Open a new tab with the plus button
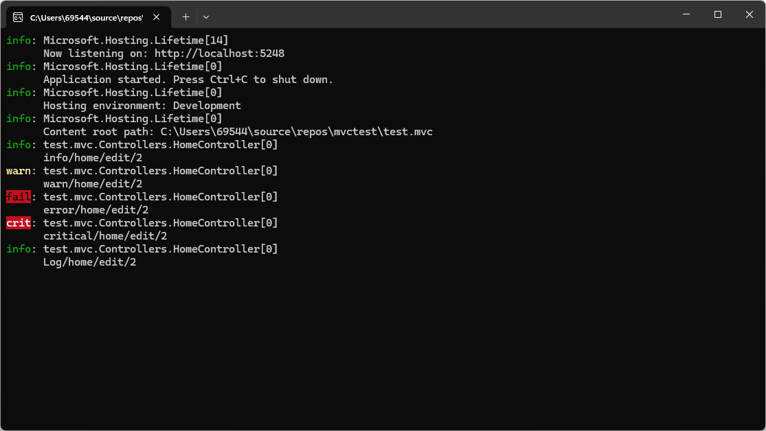Viewport: 766px width, 431px height. [185, 16]
